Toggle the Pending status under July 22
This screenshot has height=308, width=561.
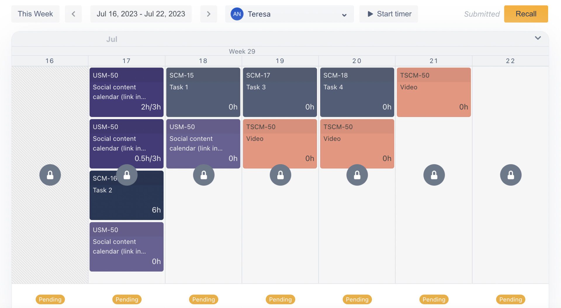click(x=510, y=299)
